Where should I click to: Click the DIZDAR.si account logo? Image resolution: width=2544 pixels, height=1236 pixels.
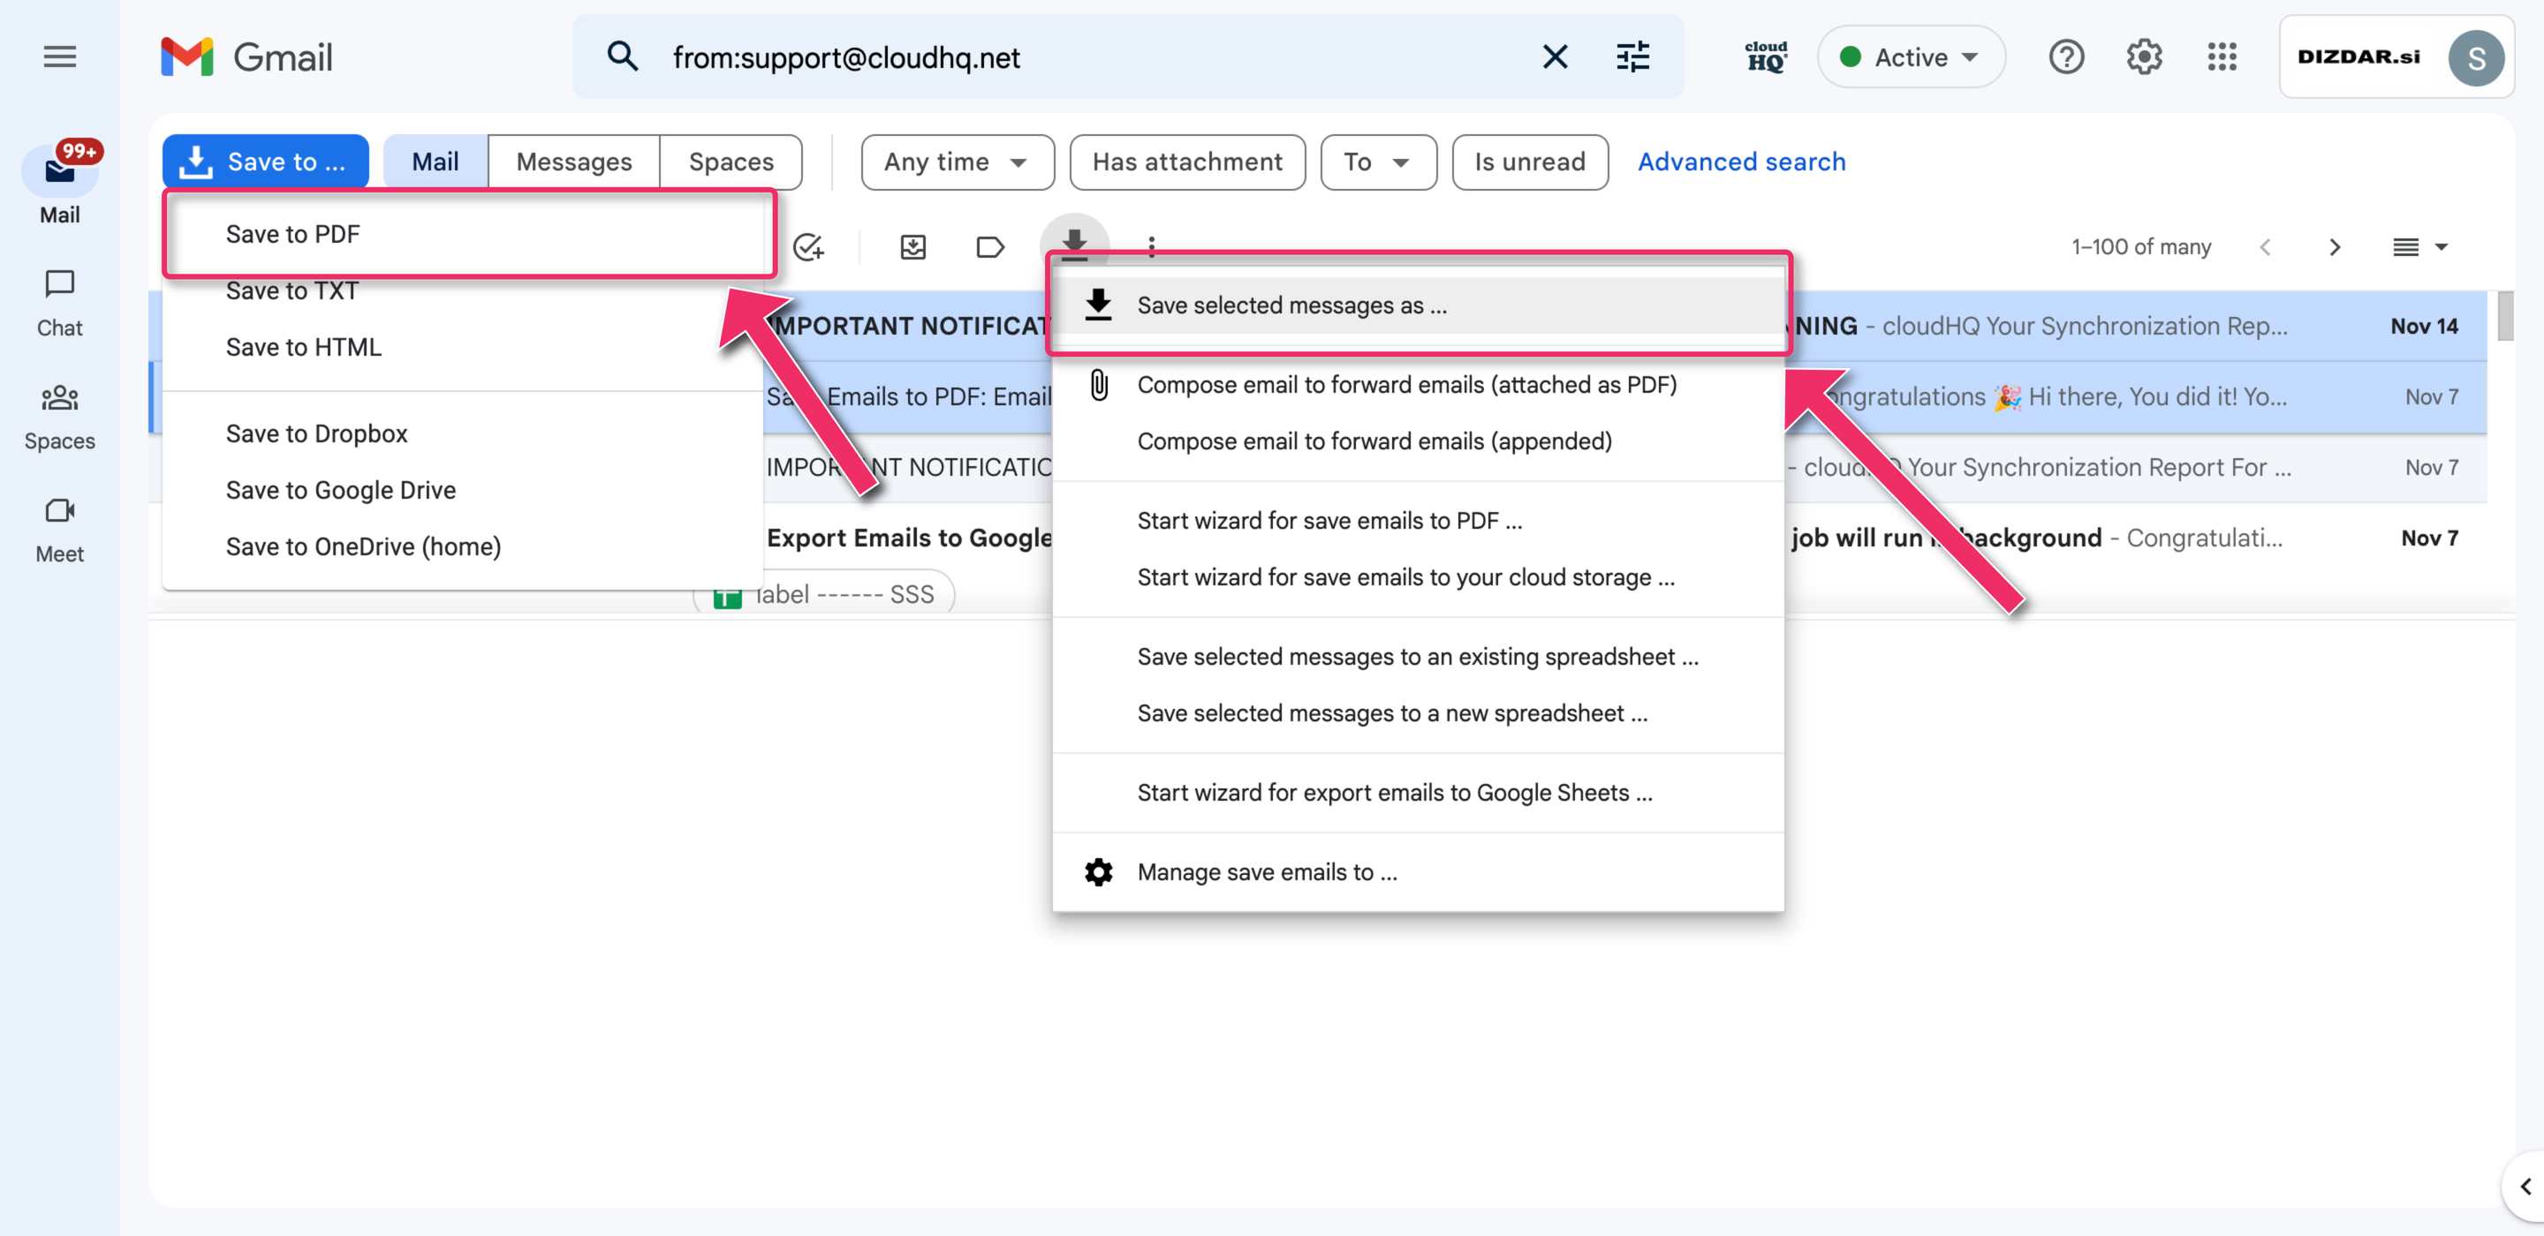pos(2358,57)
